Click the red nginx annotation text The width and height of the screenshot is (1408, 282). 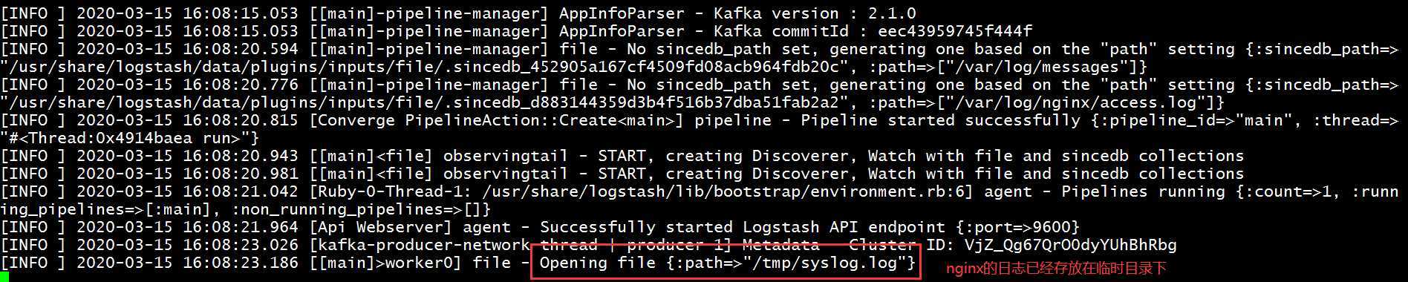[1055, 269]
